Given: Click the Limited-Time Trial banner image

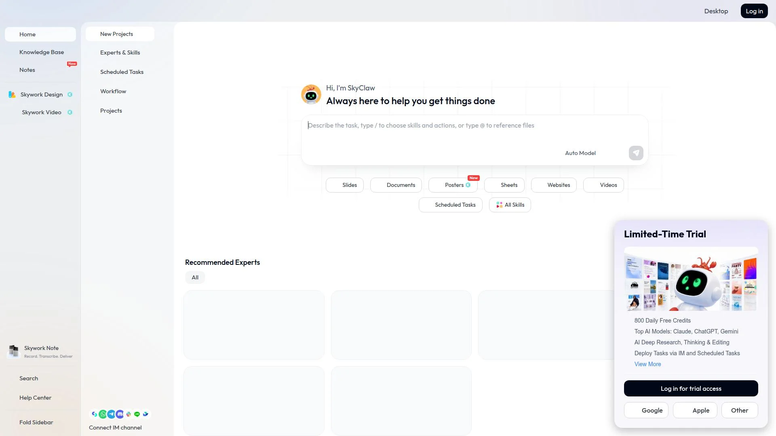Looking at the screenshot, I should pyautogui.click(x=691, y=279).
